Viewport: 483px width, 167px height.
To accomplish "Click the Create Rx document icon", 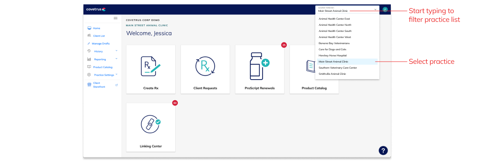I will point(151,66).
